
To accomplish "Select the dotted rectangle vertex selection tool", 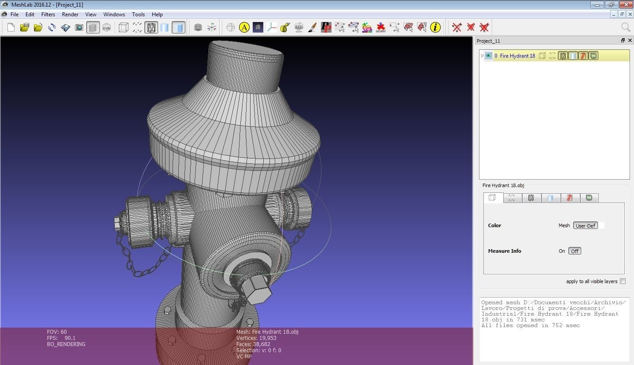I will [x=394, y=27].
